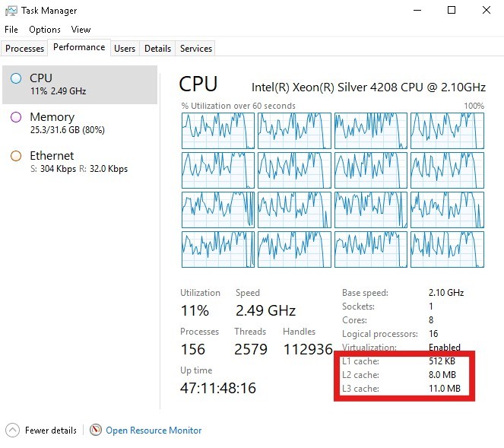Click the Fewer details chevron icon

coord(12,430)
